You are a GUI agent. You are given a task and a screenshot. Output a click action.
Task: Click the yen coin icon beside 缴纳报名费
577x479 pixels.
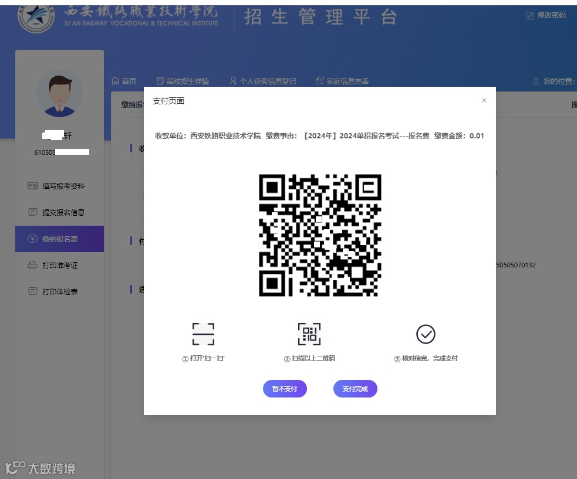coord(33,239)
